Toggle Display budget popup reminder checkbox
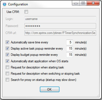The height and width of the screenshot is (100, 102). tap(7, 55)
